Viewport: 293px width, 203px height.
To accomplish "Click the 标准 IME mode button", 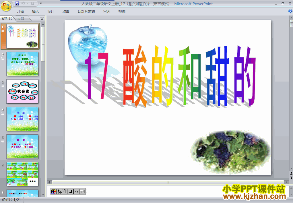I will click(x=62, y=192).
